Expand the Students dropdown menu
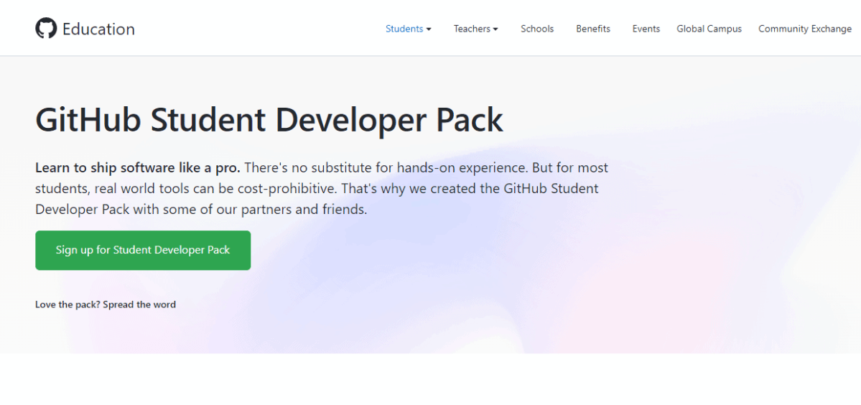This screenshot has width=861, height=405. (408, 29)
